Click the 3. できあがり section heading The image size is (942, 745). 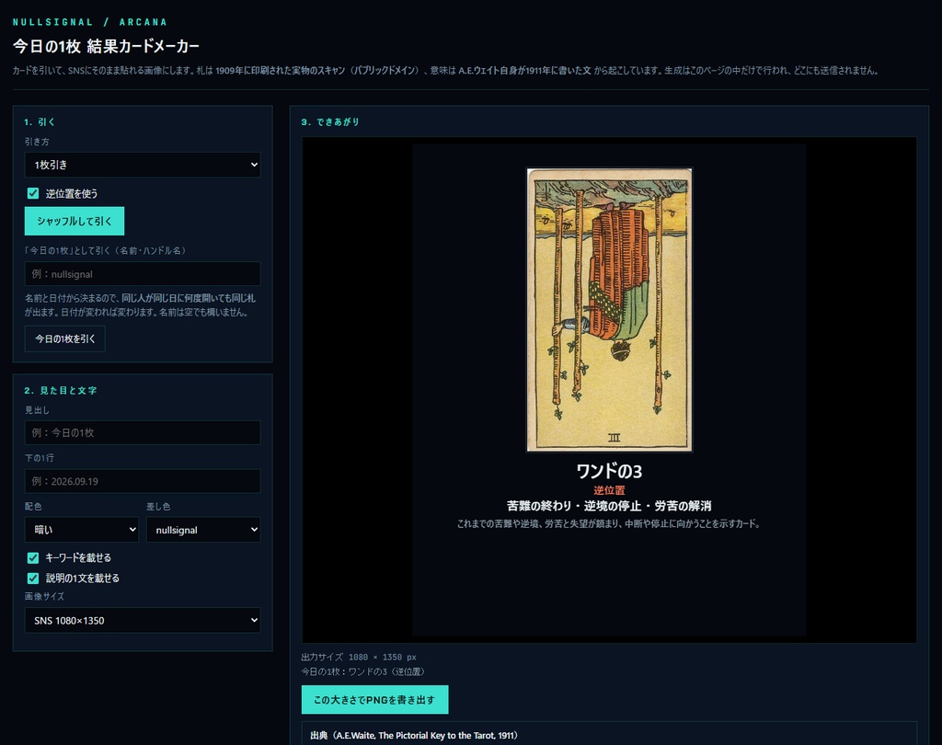click(330, 122)
